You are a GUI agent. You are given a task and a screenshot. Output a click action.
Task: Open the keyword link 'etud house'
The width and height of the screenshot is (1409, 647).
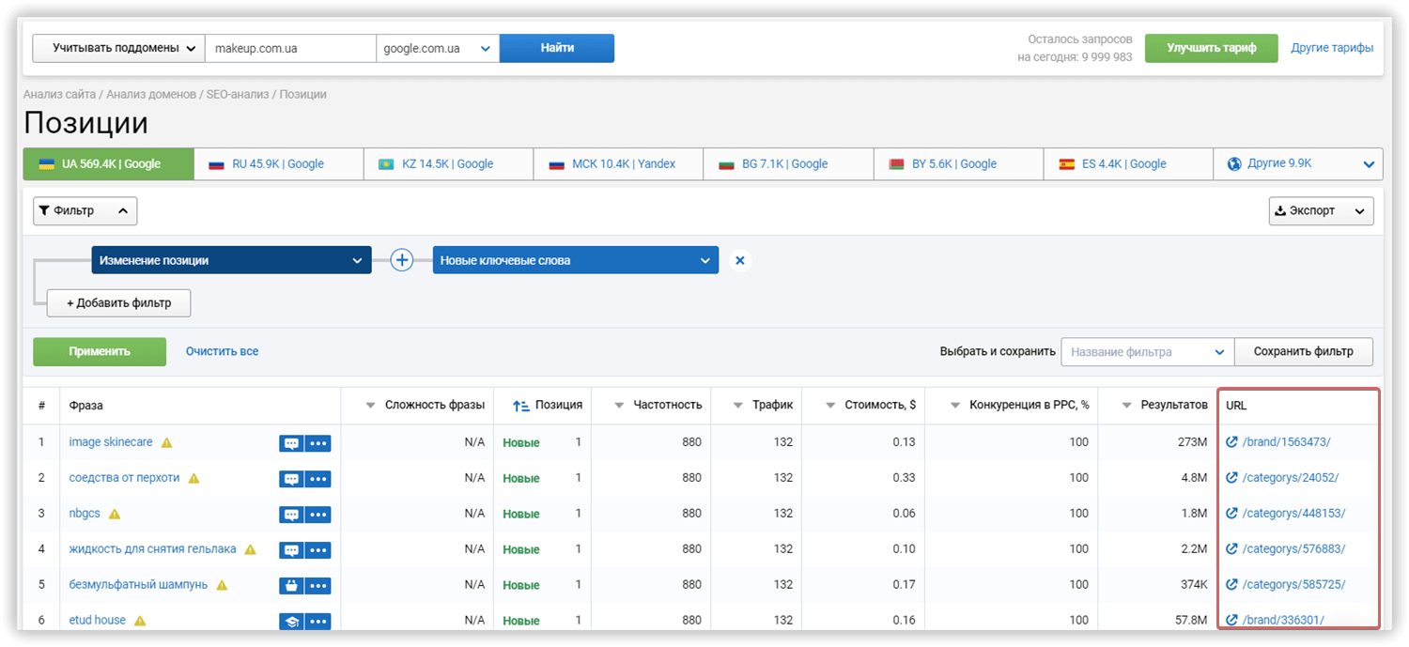tap(98, 620)
